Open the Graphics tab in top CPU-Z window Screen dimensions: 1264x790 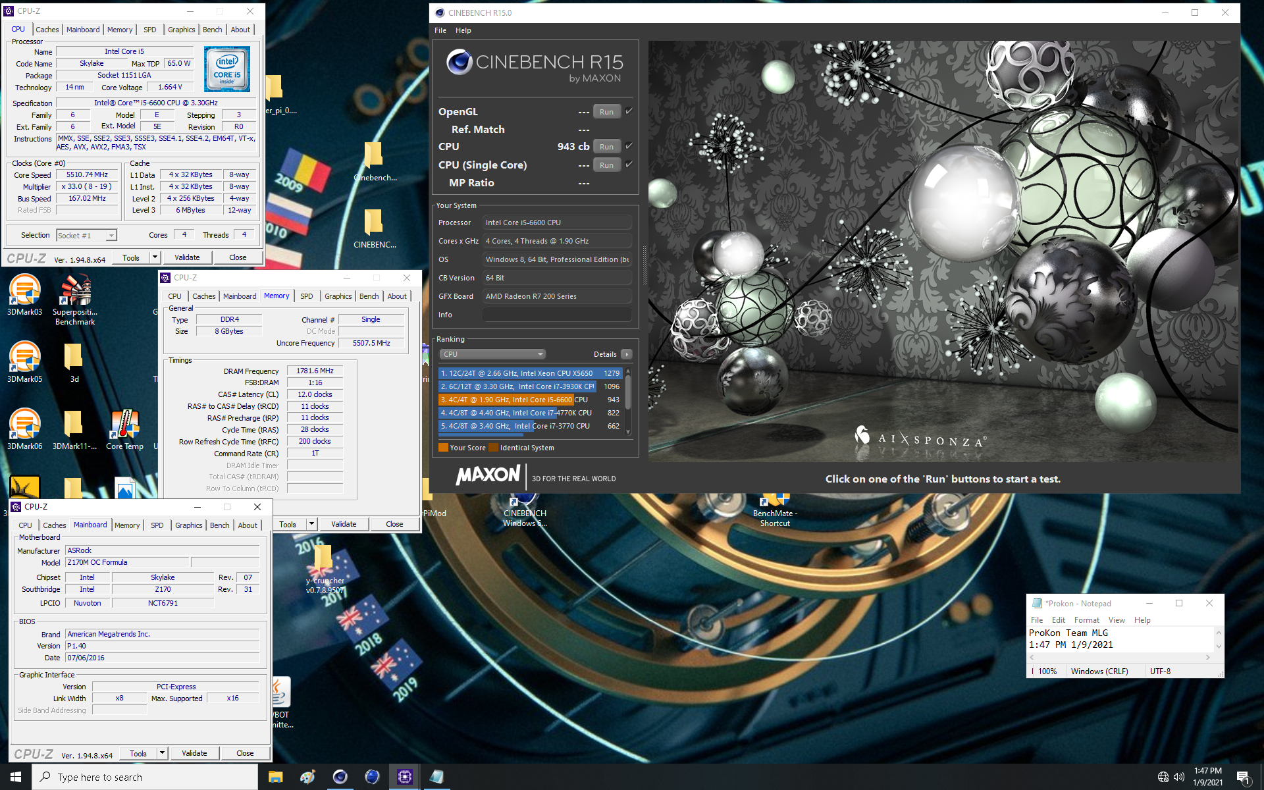(182, 30)
